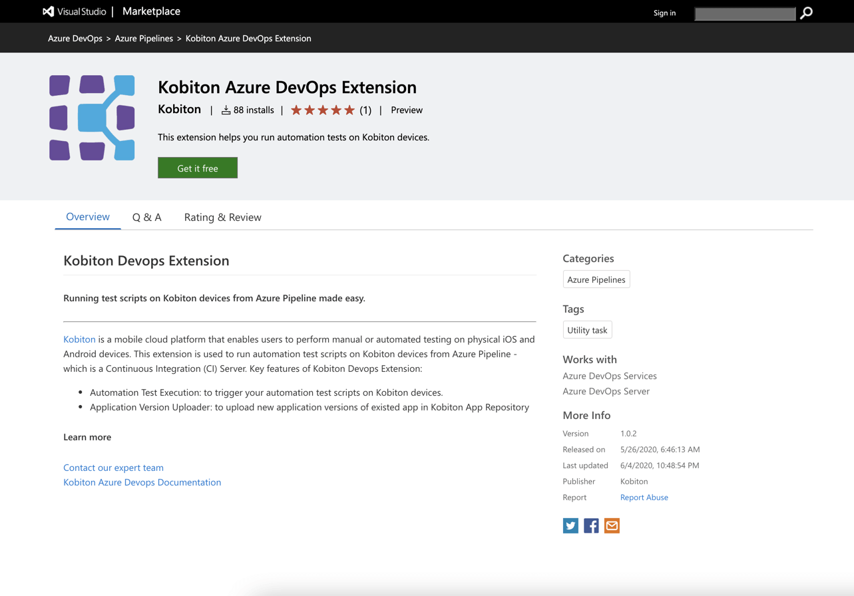
Task: Open the Kobiton publisher name link
Action: [x=179, y=109]
